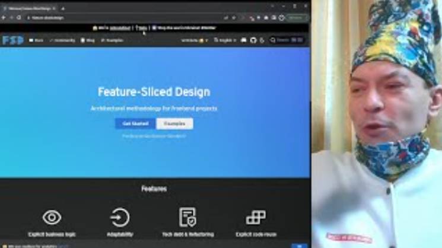
Task: Open the Community navbar item
Action: click(62, 40)
